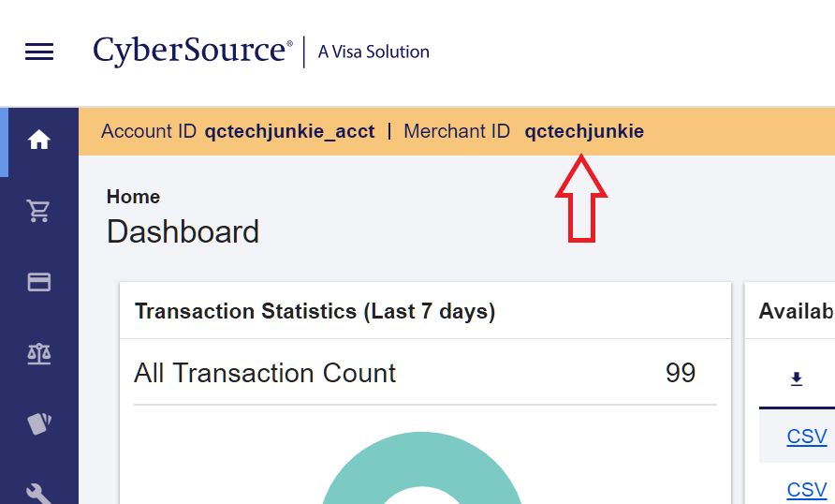The image size is (835, 504).
Task: Click the Available panel header on the right
Action: (796, 311)
